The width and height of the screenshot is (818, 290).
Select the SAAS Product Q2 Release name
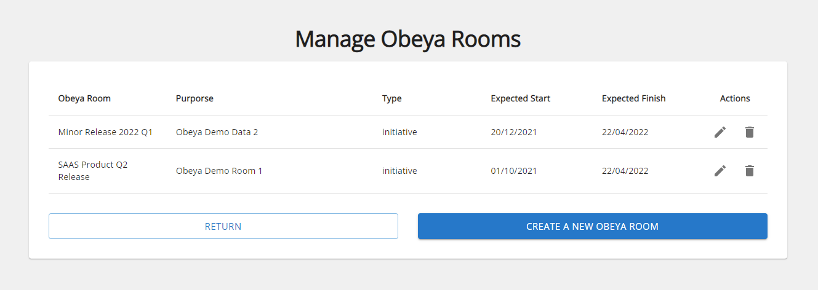(x=93, y=171)
